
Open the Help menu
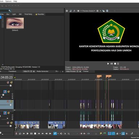coord(15,1)
